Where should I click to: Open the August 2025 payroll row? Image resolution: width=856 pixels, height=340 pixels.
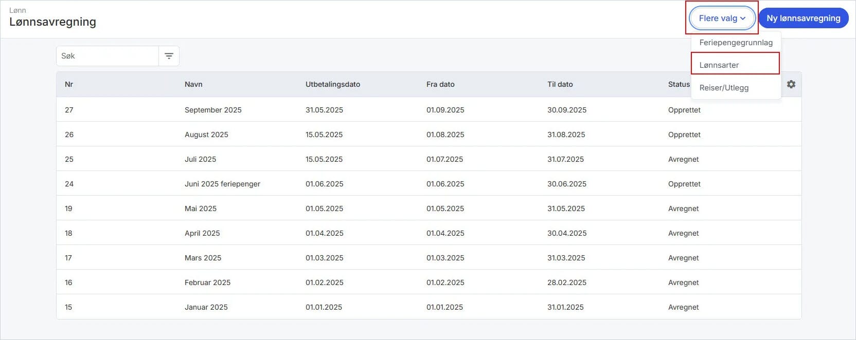[x=429, y=135]
